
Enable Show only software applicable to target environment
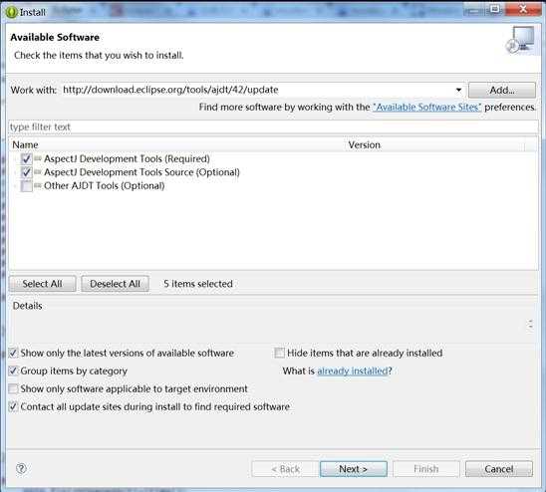[x=13, y=388]
